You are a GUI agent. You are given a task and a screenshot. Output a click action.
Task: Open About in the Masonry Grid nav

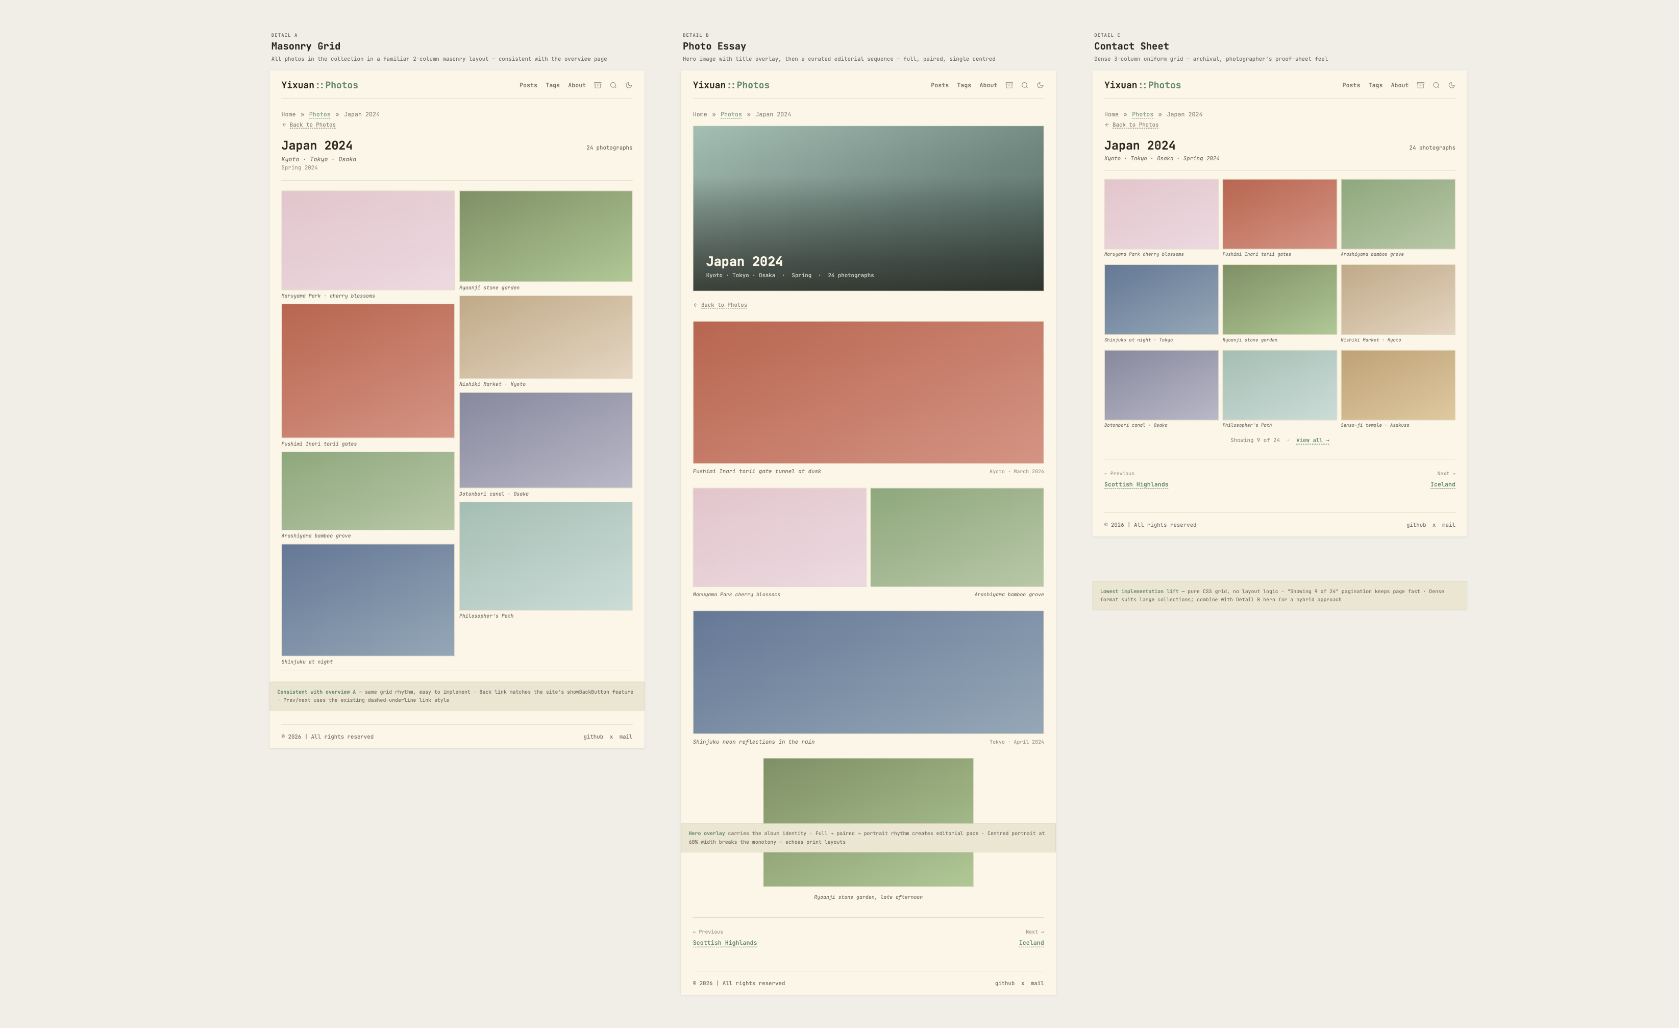577,85
